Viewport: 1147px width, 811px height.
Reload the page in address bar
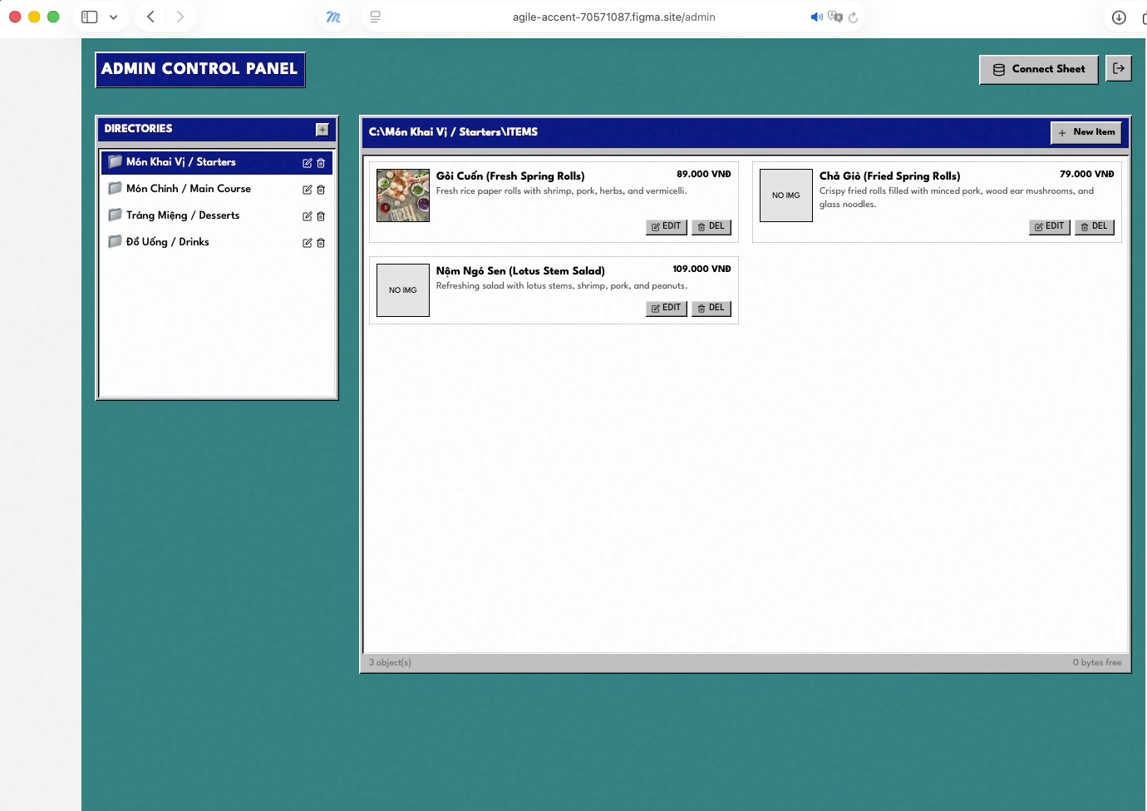point(853,17)
